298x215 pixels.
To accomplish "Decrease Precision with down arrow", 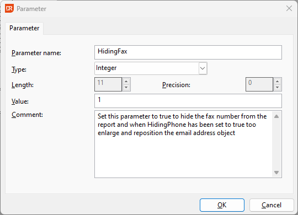I will pos(277,87).
